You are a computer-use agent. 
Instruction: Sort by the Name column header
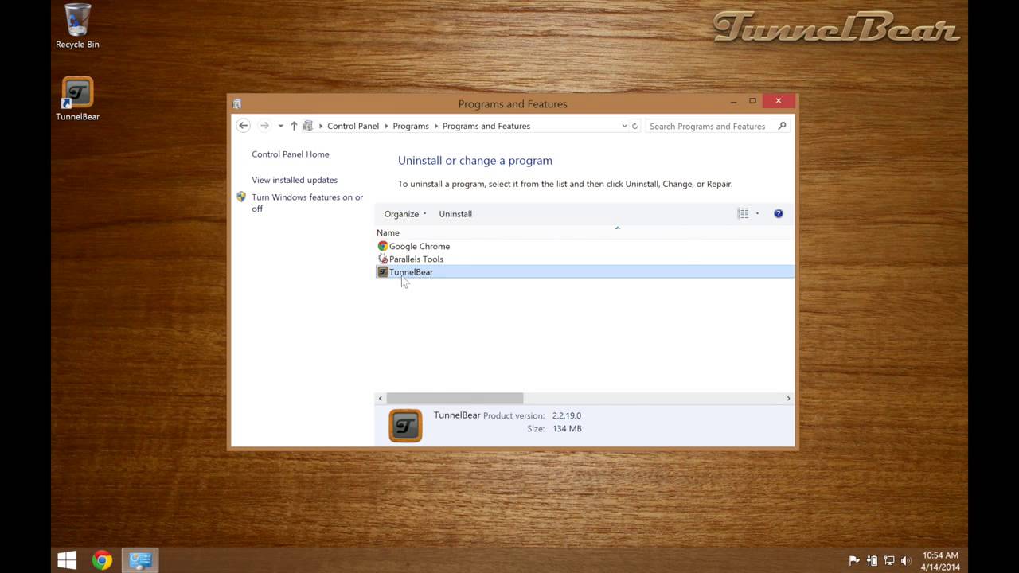click(x=388, y=232)
